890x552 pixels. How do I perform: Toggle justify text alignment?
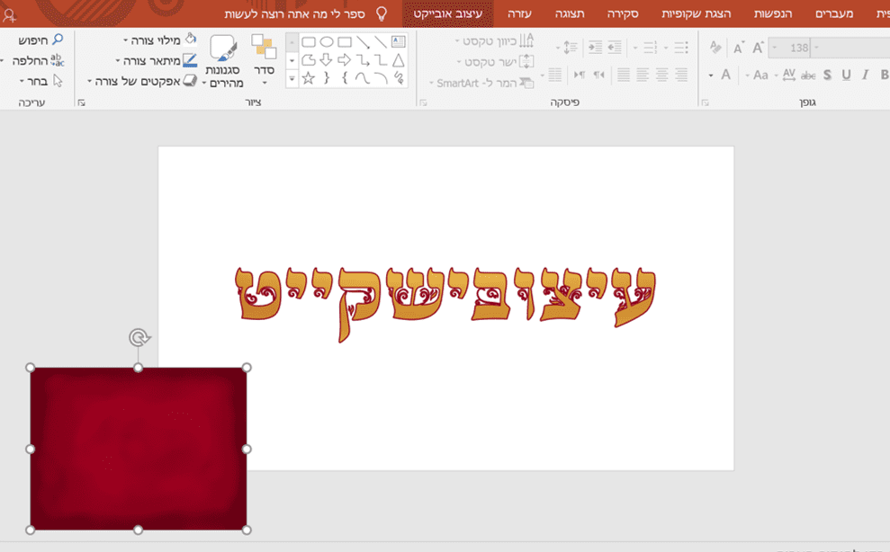(624, 75)
